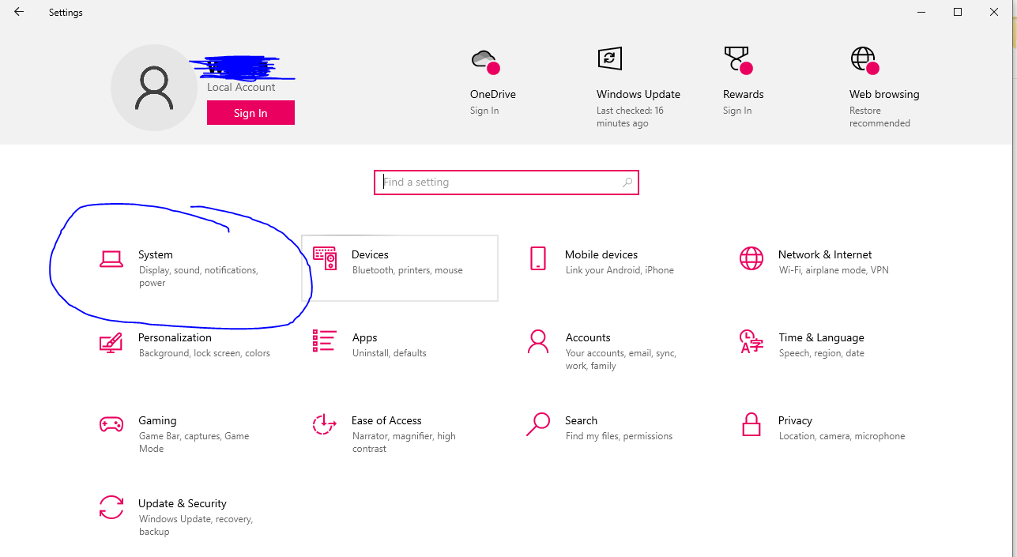
Task: Select the Accounts label
Action: click(588, 337)
